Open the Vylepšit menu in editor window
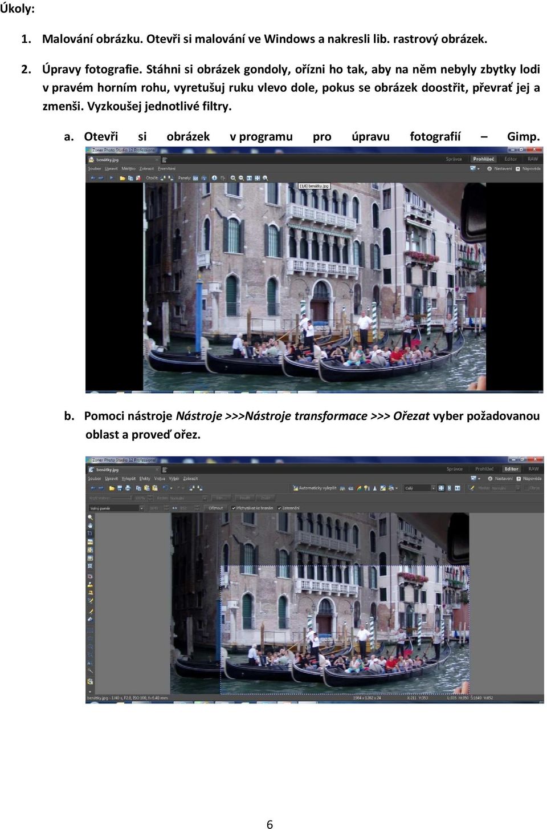Viewport: 547px width, 829px height. pyautogui.click(x=129, y=479)
